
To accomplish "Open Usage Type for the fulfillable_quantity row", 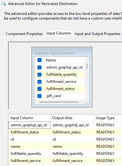I will click(108, 154).
